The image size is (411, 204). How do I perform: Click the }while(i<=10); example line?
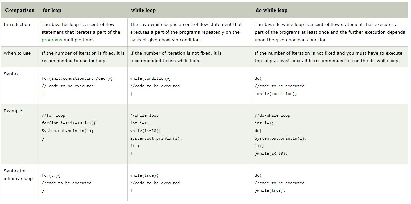tap(271, 153)
